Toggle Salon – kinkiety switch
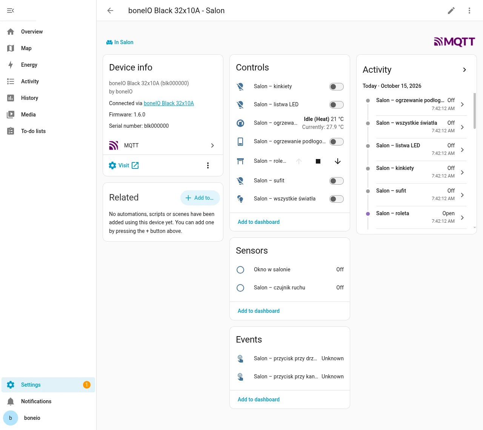This screenshot has width=483, height=430. (x=337, y=87)
